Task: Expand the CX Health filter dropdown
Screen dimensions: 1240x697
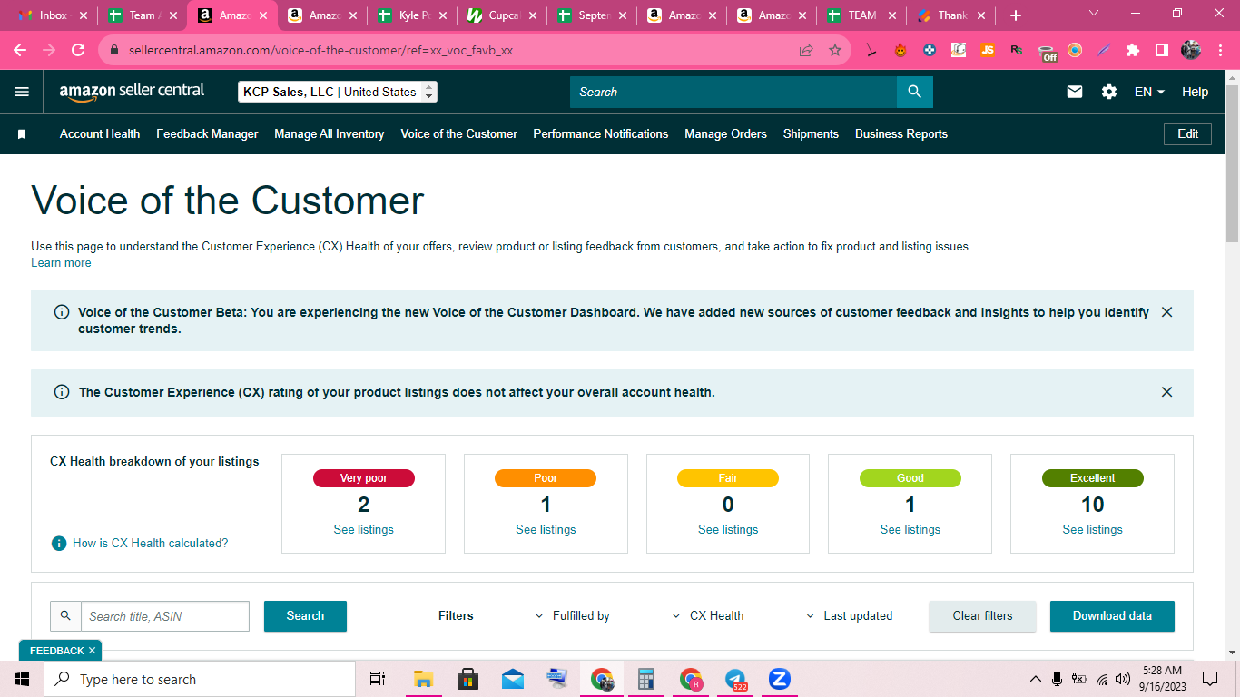Action: pyautogui.click(x=708, y=616)
